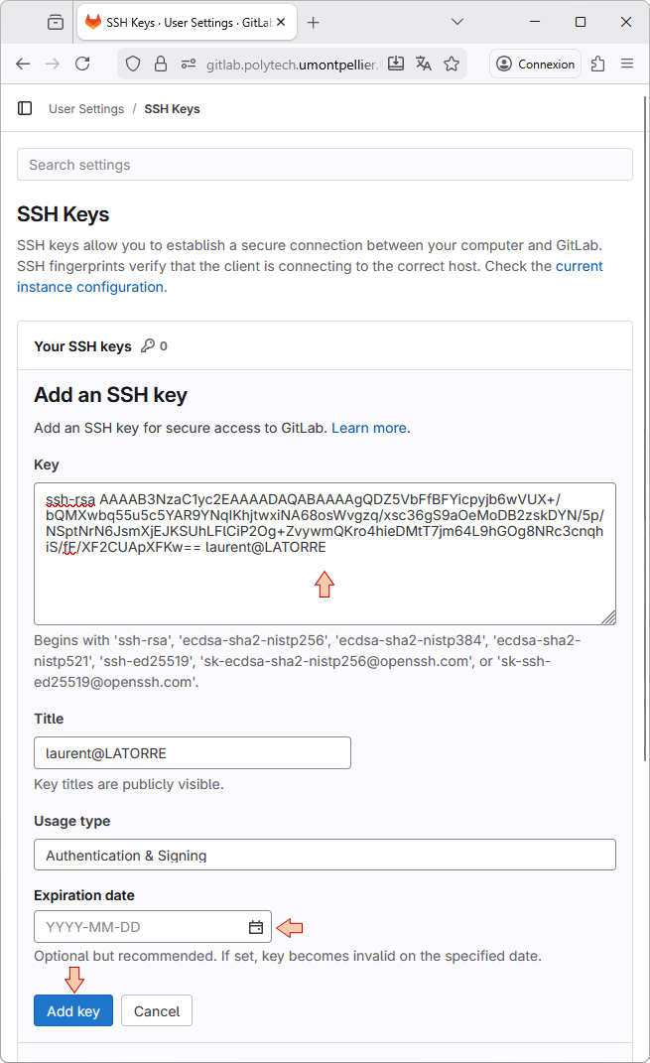Open a new browser tab
Screen dimensions: 650x1063
[314, 22]
